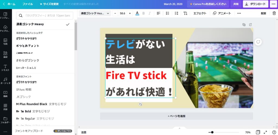Open the Elements (素材) sidebar tab
Viewport: 278px width, 135px height.
tap(5, 55)
